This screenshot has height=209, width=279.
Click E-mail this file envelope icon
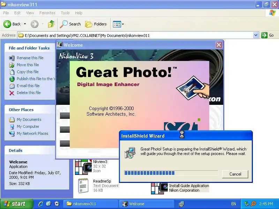(12, 86)
